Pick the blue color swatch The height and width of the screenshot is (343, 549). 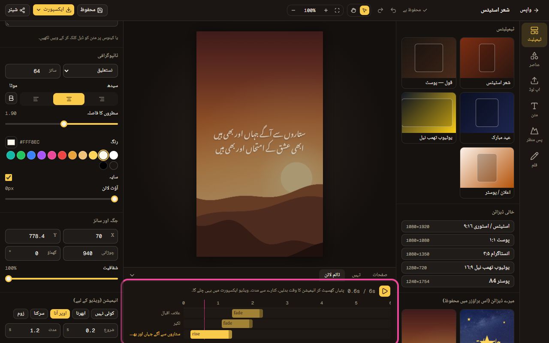[31, 155]
